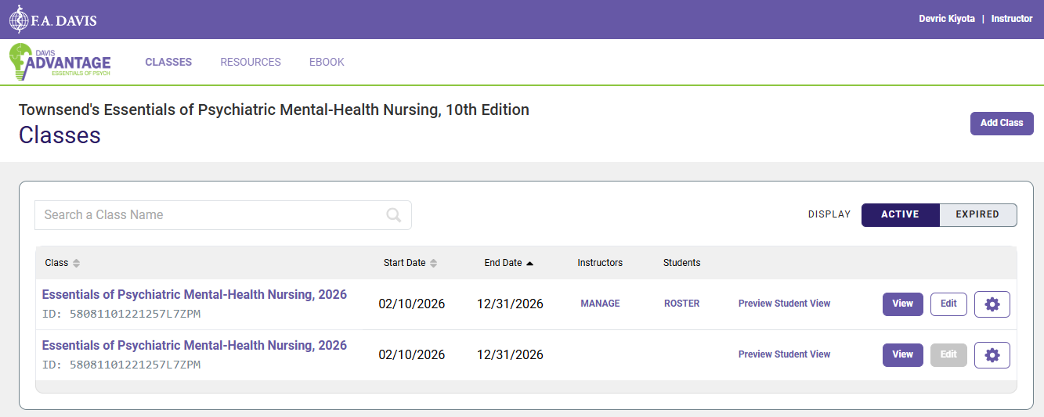Focus the Search a Class Name field
Viewport: 1044px width, 417px height.
(x=211, y=215)
